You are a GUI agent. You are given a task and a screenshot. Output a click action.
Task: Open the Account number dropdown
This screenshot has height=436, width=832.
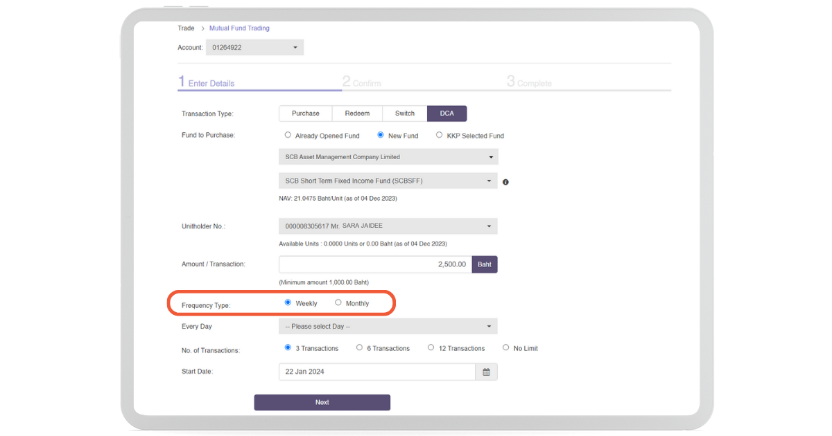tap(254, 48)
